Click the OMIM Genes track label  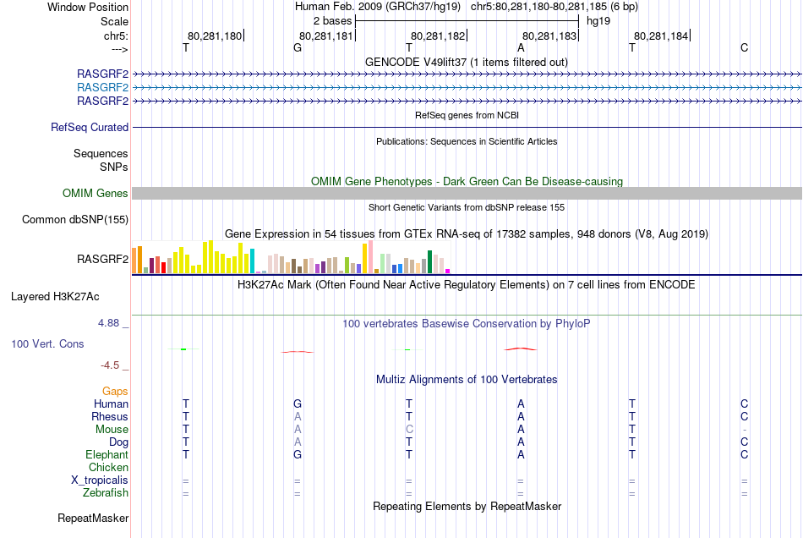[x=95, y=193]
